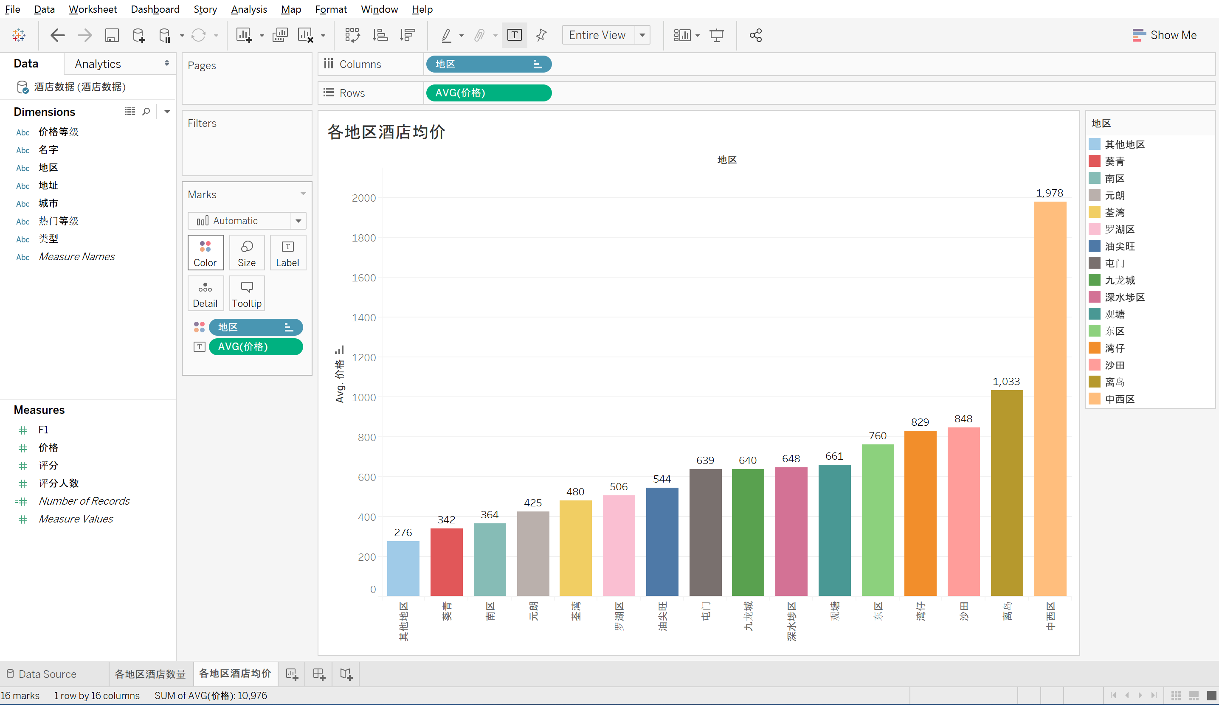The width and height of the screenshot is (1219, 705).
Task: Click Sort Descending toolbar icon
Action: pos(408,35)
